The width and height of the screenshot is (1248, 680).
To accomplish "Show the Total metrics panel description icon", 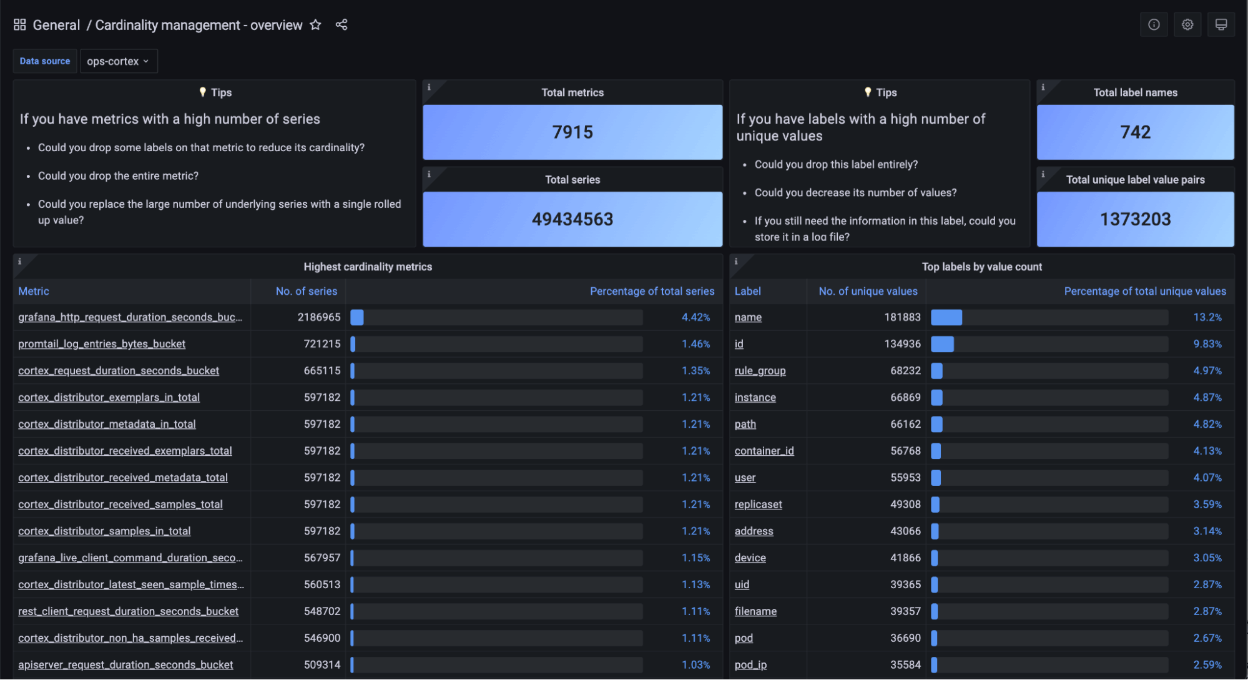I will coord(430,89).
